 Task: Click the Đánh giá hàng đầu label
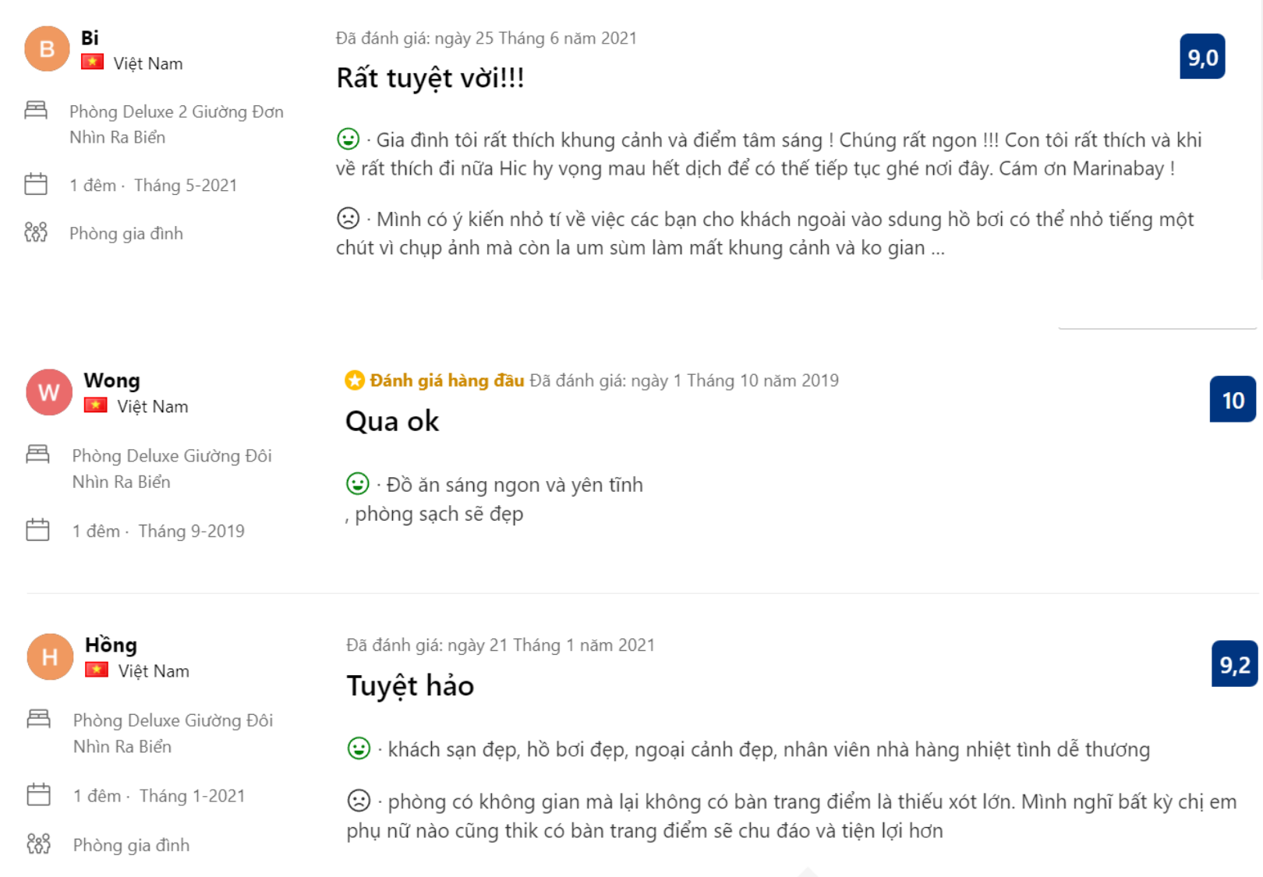click(447, 380)
